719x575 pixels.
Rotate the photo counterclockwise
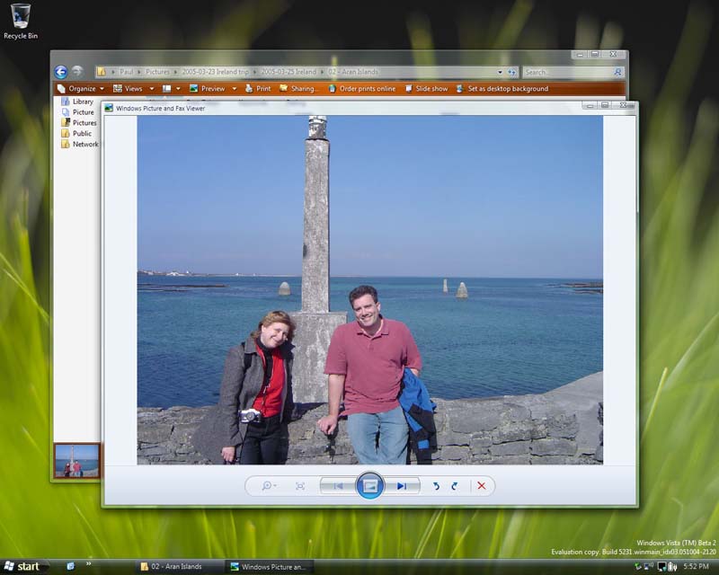pyautogui.click(x=437, y=486)
